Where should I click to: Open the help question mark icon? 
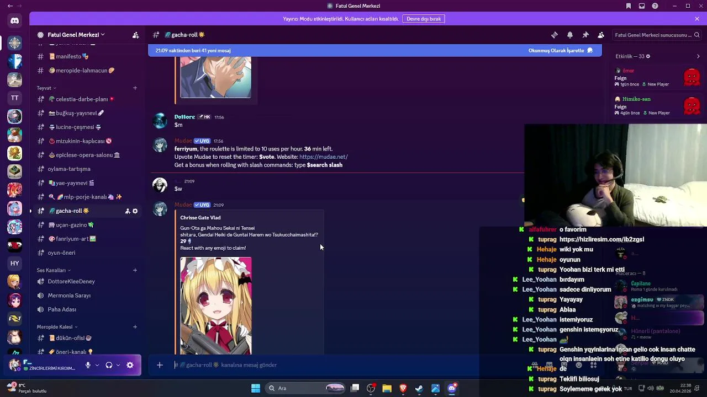(x=655, y=6)
